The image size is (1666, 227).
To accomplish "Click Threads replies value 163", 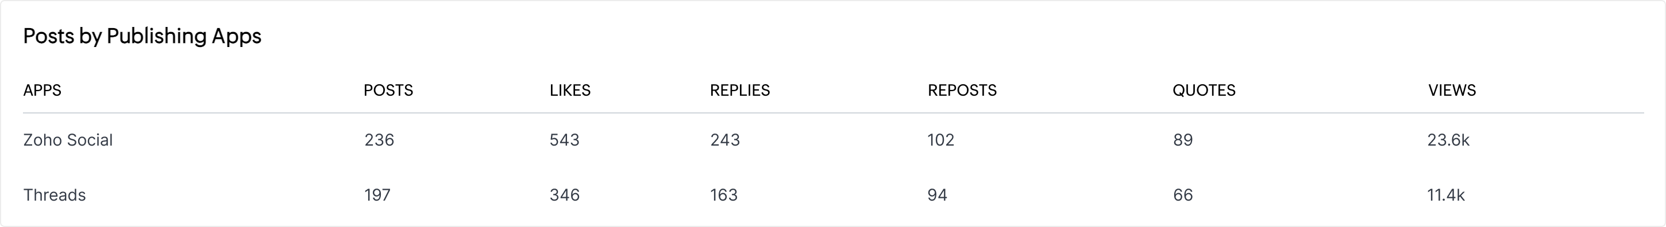I will tap(724, 195).
